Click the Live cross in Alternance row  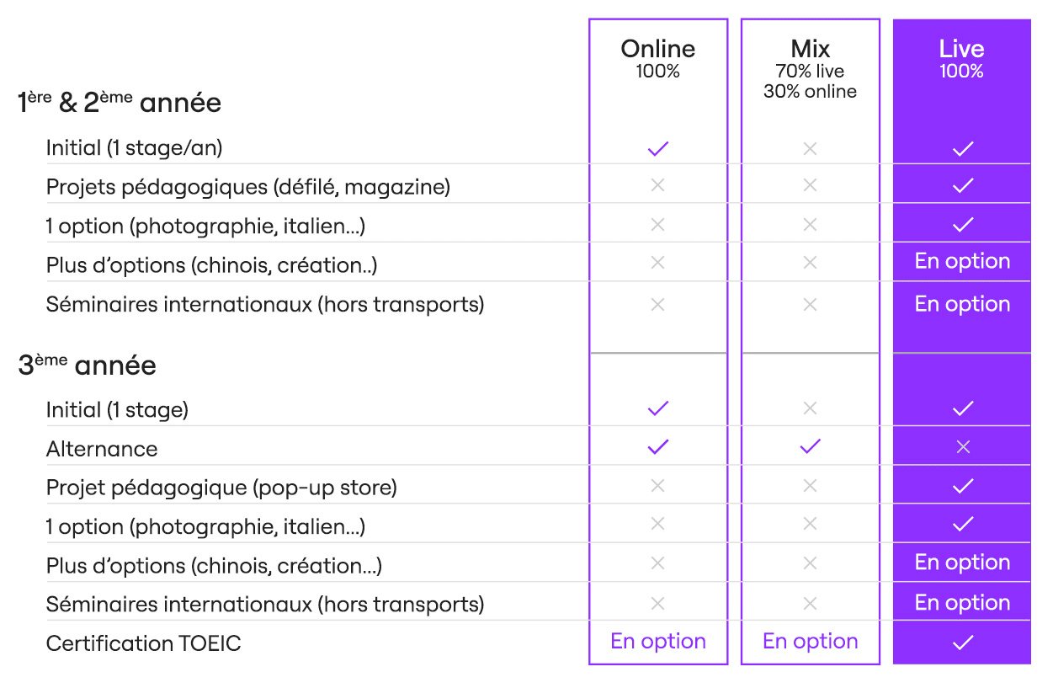click(963, 447)
